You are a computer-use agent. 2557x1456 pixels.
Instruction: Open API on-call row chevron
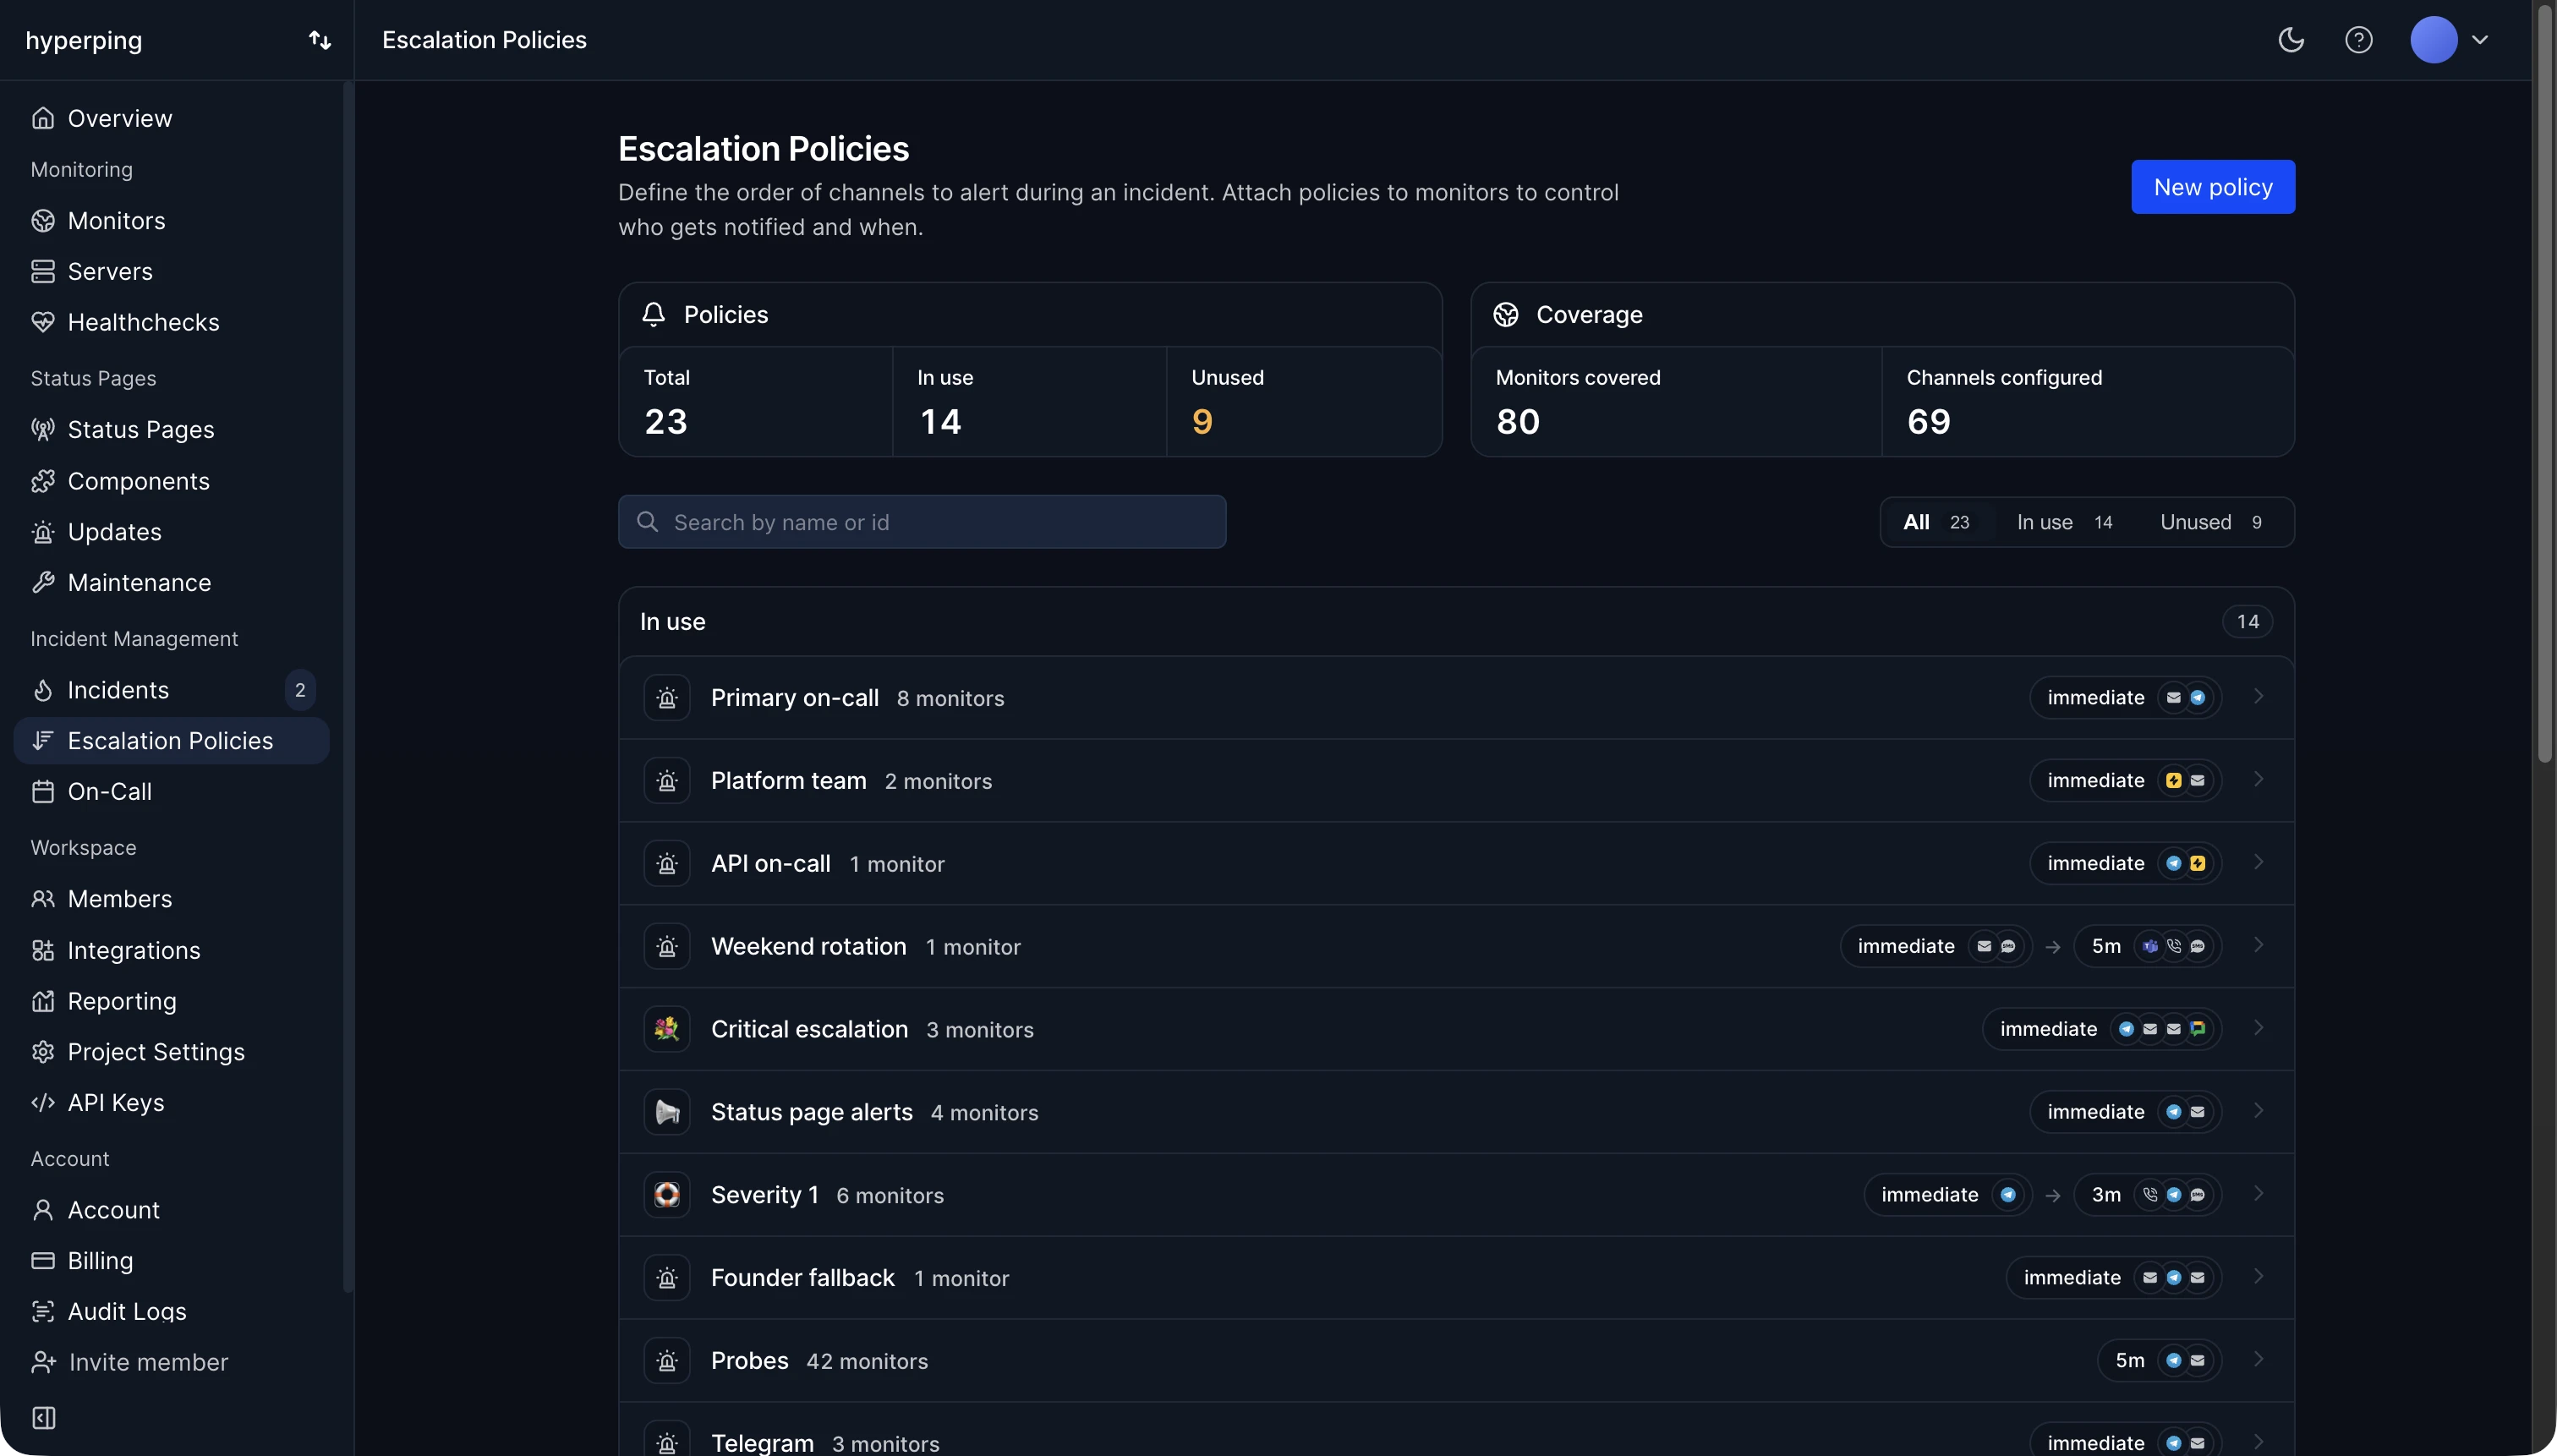(x=2258, y=863)
